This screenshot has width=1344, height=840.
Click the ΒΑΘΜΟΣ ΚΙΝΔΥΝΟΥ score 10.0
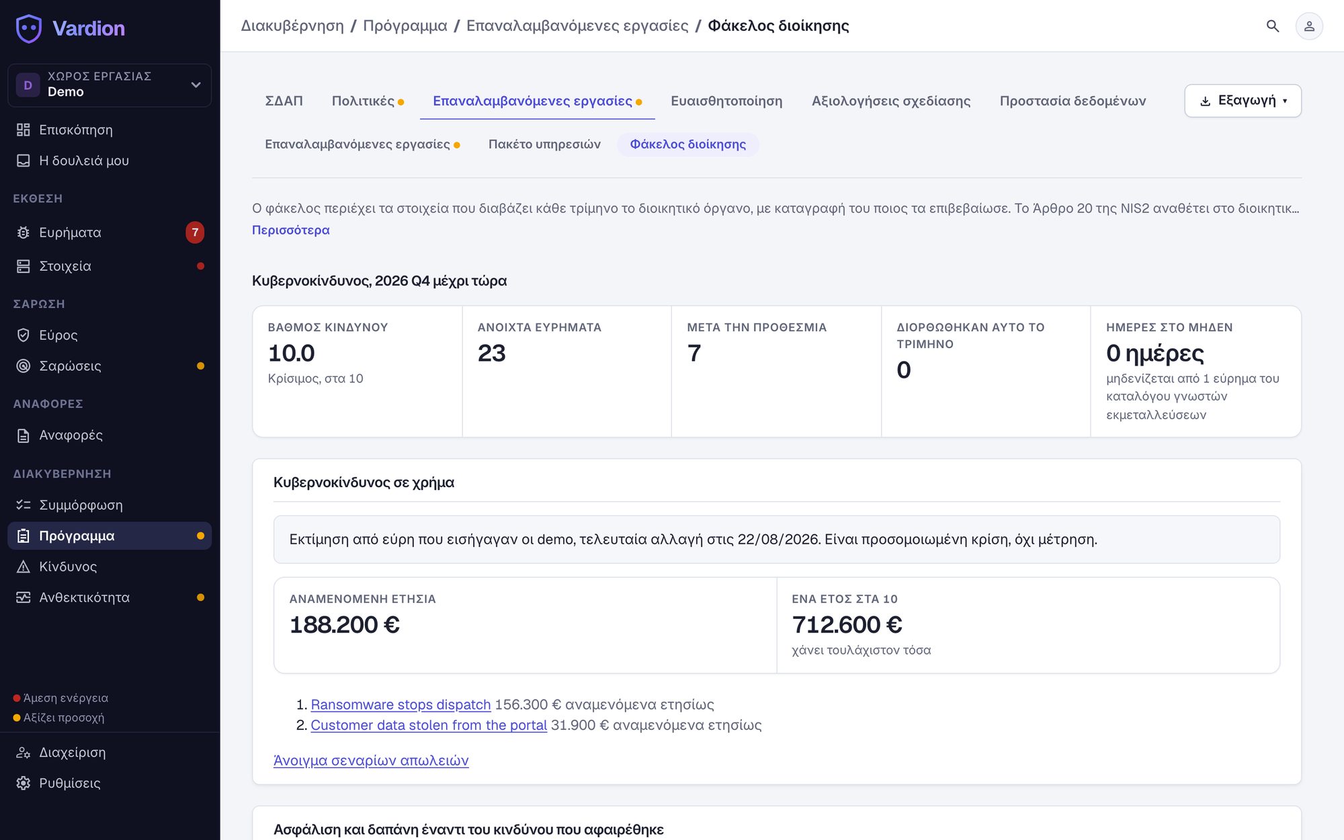point(291,353)
